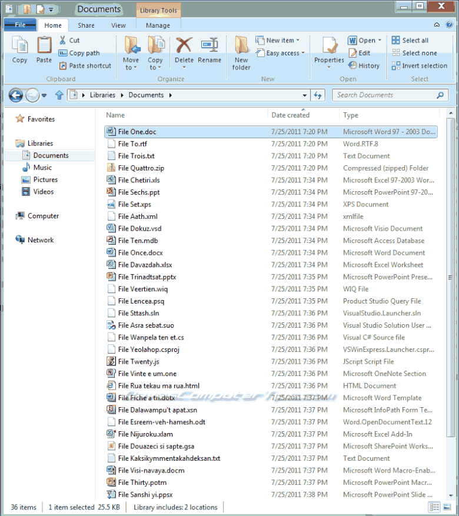Select Pictures library in sidebar

pos(39,179)
